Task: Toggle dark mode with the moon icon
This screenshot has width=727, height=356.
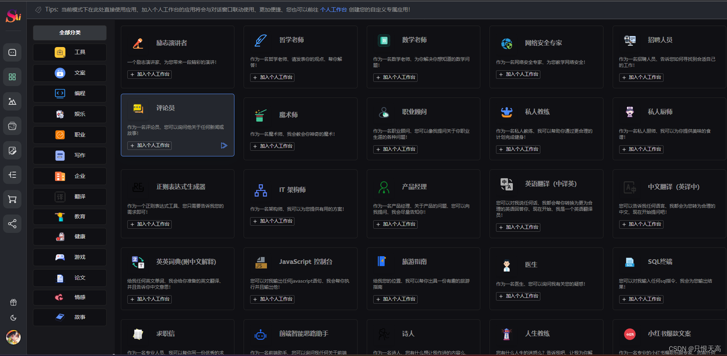Action: pyautogui.click(x=13, y=318)
